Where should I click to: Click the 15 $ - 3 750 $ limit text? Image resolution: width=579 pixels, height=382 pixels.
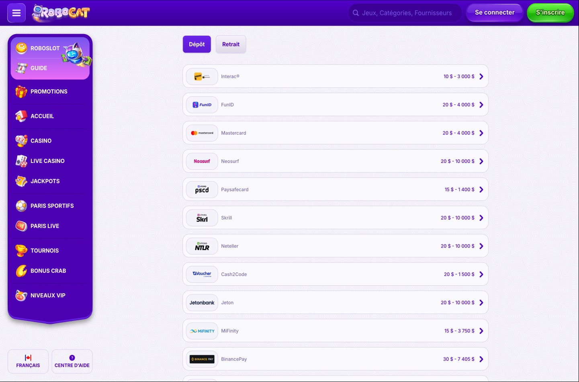pyautogui.click(x=459, y=331)
